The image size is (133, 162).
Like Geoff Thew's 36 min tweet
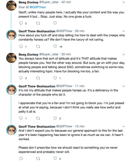[55, 47]
